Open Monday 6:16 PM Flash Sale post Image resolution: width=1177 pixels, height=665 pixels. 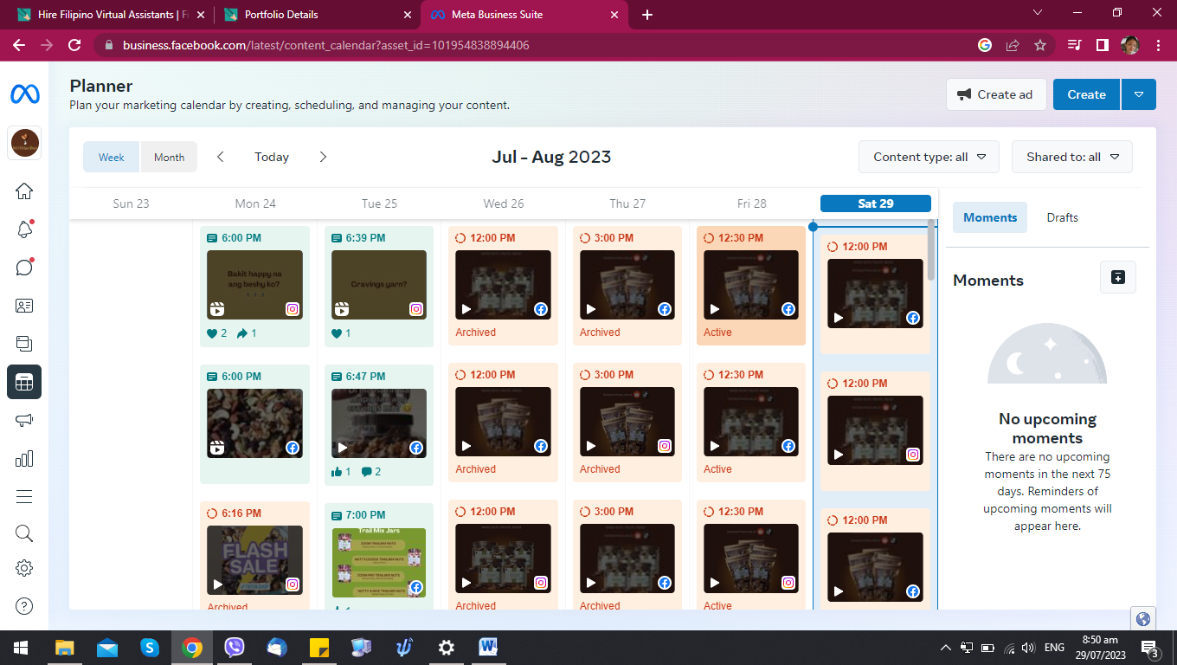tap(254, 555)
